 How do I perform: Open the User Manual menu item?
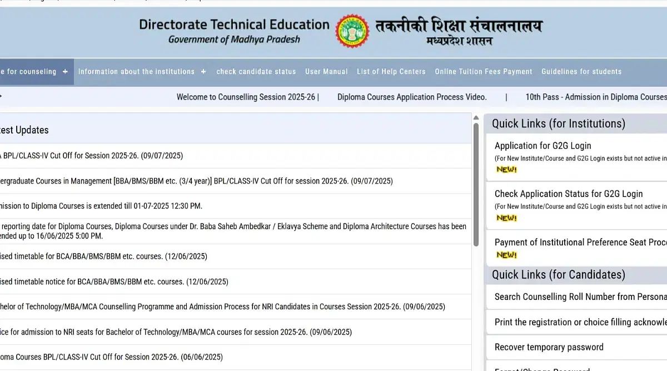coord(326,72)
